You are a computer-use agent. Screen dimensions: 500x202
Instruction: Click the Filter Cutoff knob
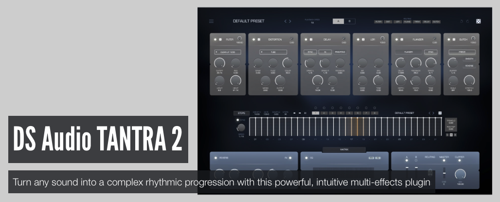[x=220, y=63]
